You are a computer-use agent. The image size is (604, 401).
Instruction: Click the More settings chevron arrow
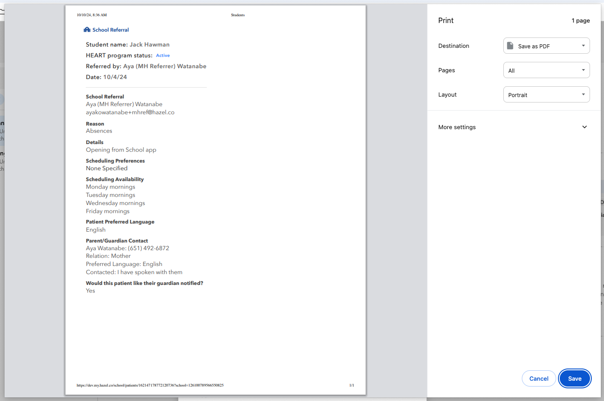click(585, 127)
